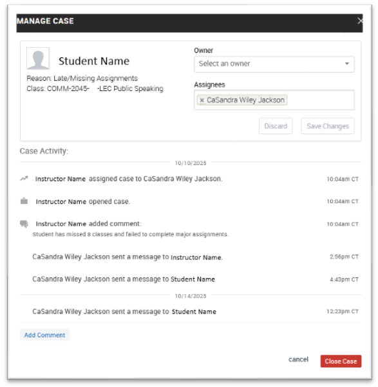Click 'Reason: Late/Missing Assignments' text

pyautogui.click(x=82, y=78)
